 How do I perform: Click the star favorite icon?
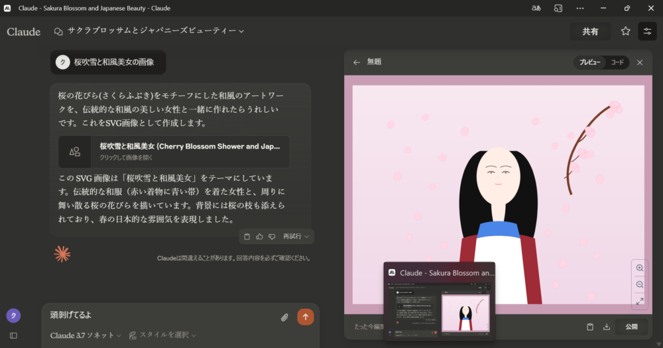tap(625, 31)
